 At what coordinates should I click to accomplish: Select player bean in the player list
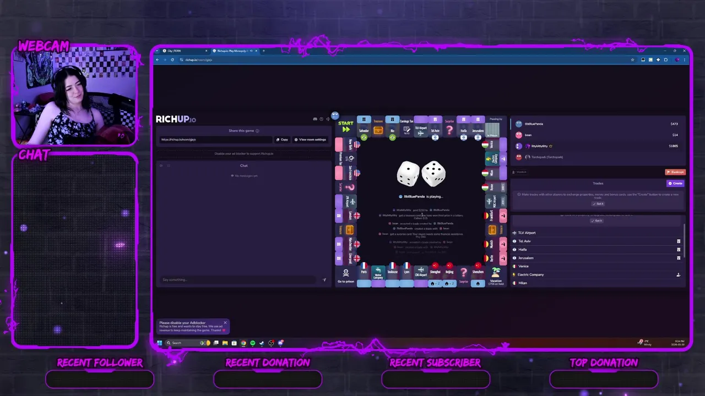598,135
